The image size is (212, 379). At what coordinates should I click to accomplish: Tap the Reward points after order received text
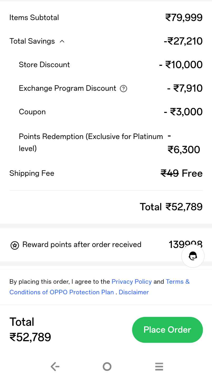[82, 245]
